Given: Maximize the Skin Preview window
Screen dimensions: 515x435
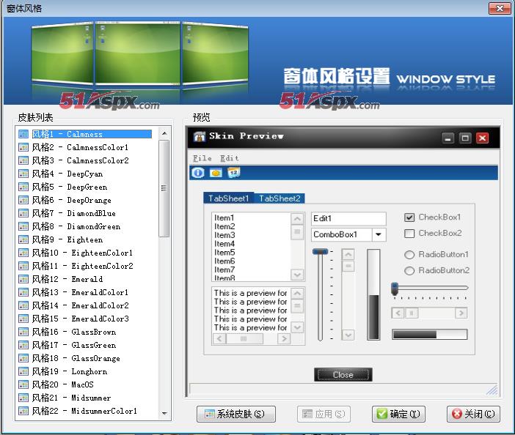Looking at the screenshot, I should pos(465,138).
